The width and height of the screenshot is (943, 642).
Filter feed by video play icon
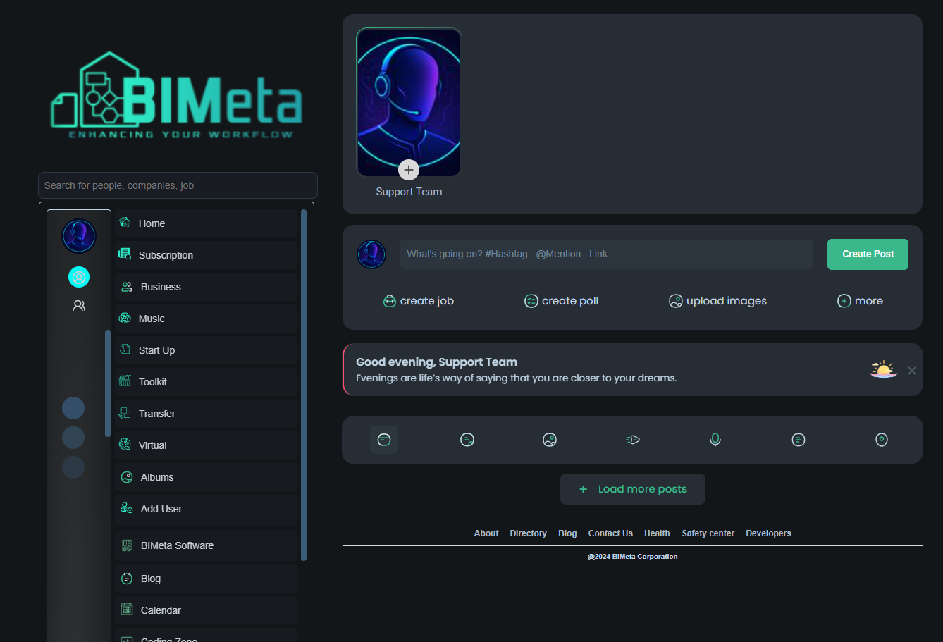[x=633, y=440]
